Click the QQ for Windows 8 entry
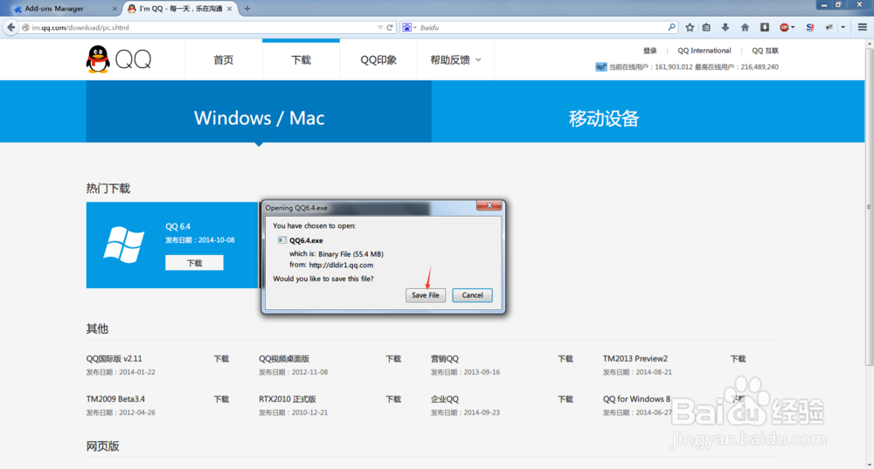The image size is (874, 469). pyautogui.click(x=636, y=399)
